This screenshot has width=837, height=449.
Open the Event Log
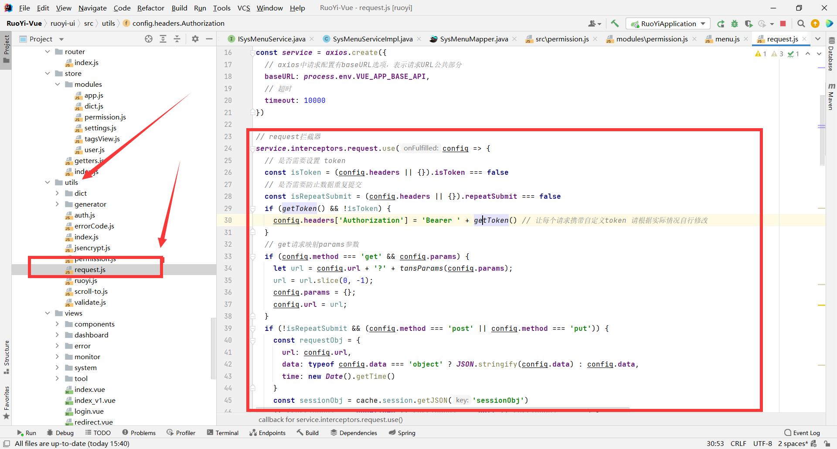coord(802,433)
